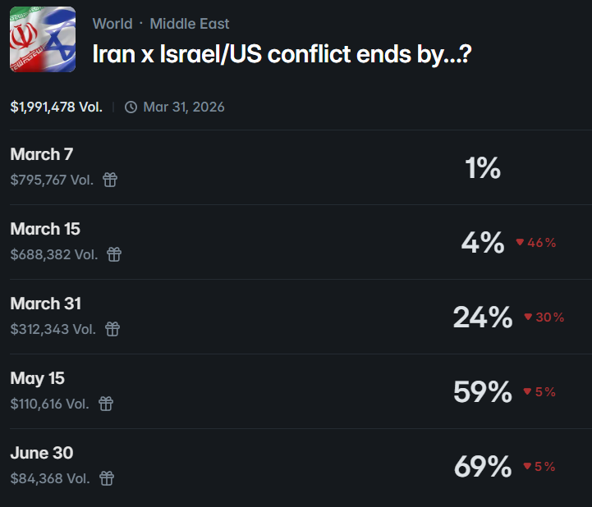Image resolution: width=592 pixels, height=507 pixels.
Task: Click the gift icon beside March 31 volume
Action: (112, 329)
